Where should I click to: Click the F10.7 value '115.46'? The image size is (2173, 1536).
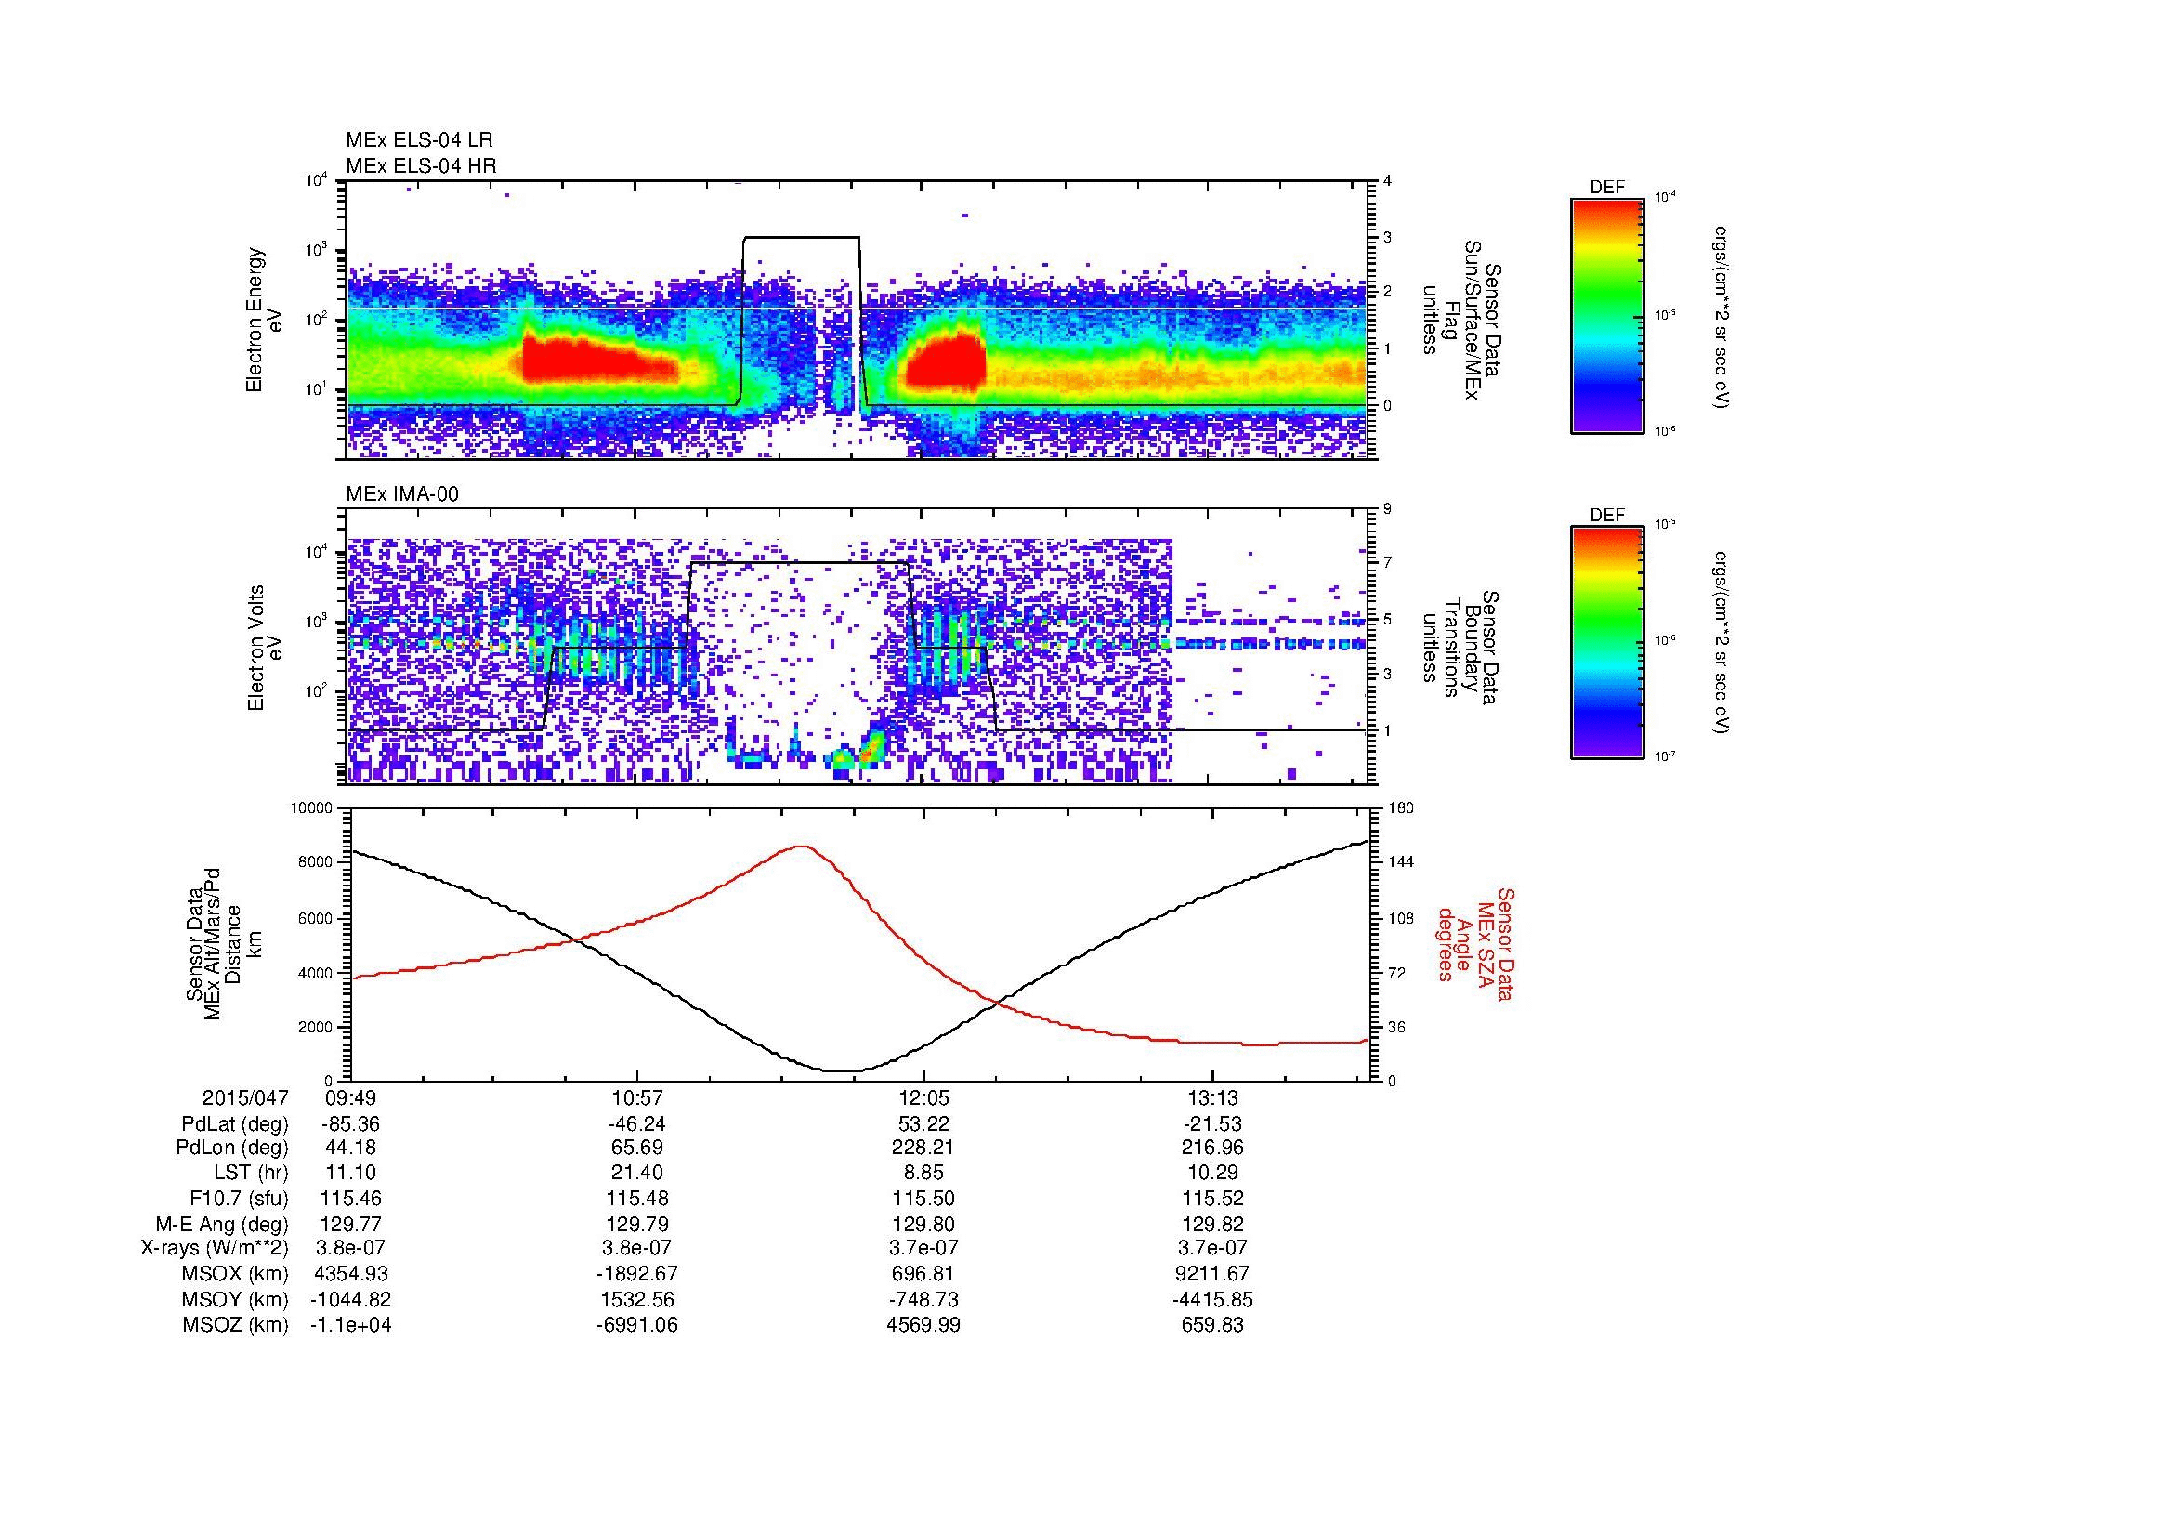pos(350,1199)
